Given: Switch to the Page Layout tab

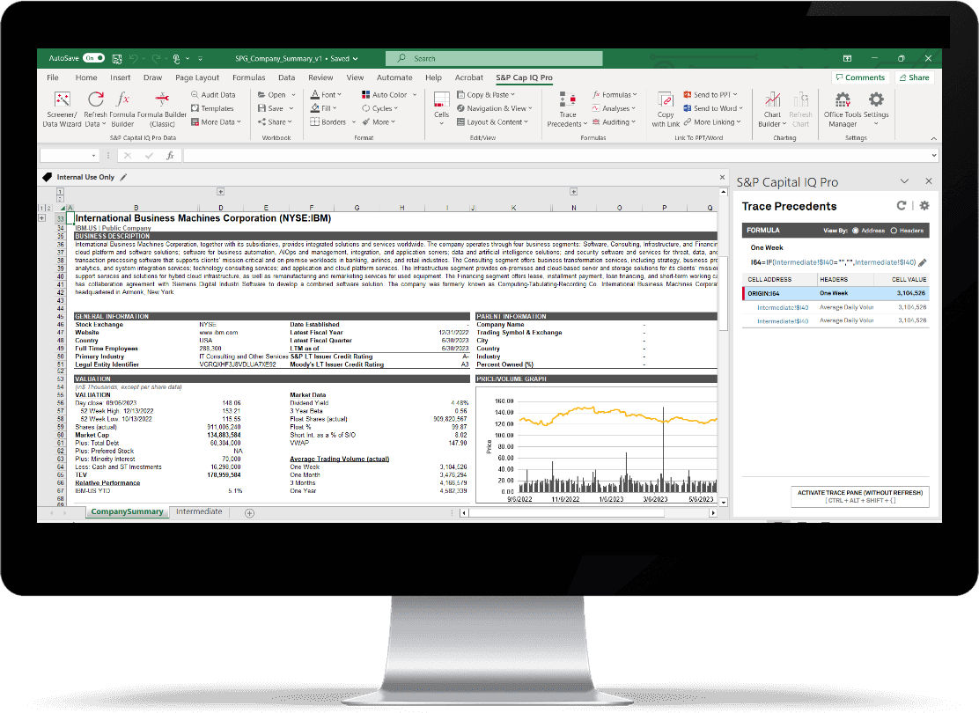Looking at the screenshot, I should (197, 77).
